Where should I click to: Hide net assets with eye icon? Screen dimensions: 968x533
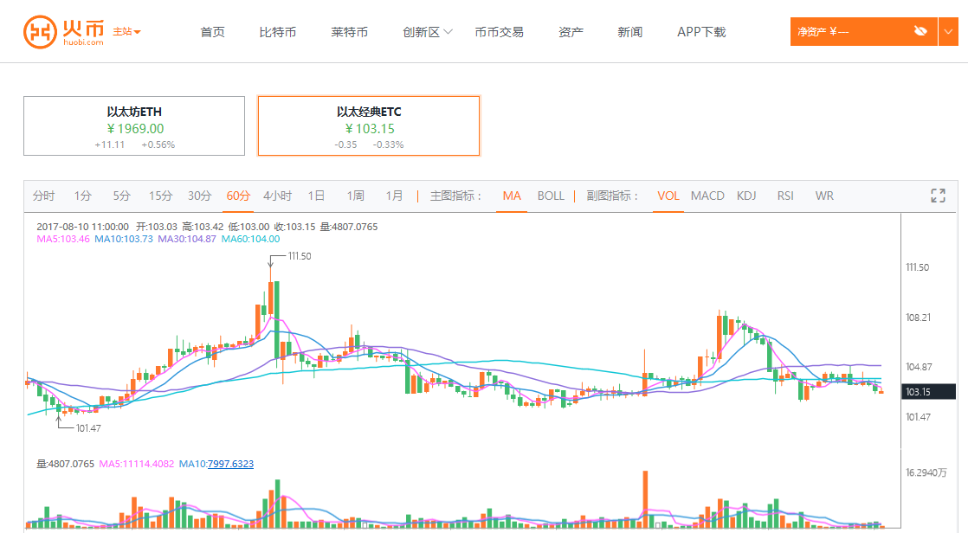(x=920, y=32)
